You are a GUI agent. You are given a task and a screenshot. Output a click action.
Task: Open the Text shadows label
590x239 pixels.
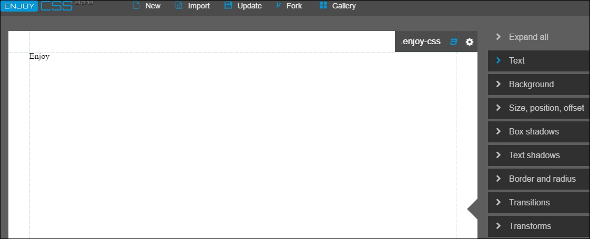(534, 155)
